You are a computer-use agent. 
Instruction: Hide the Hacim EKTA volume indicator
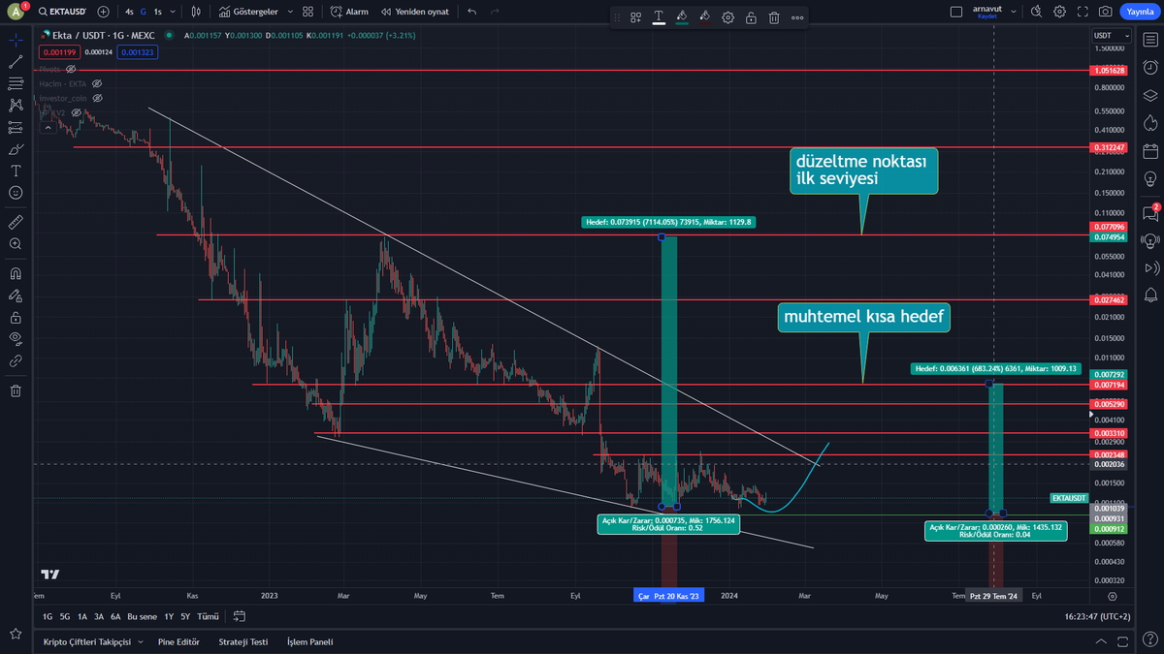click(97, 83)
